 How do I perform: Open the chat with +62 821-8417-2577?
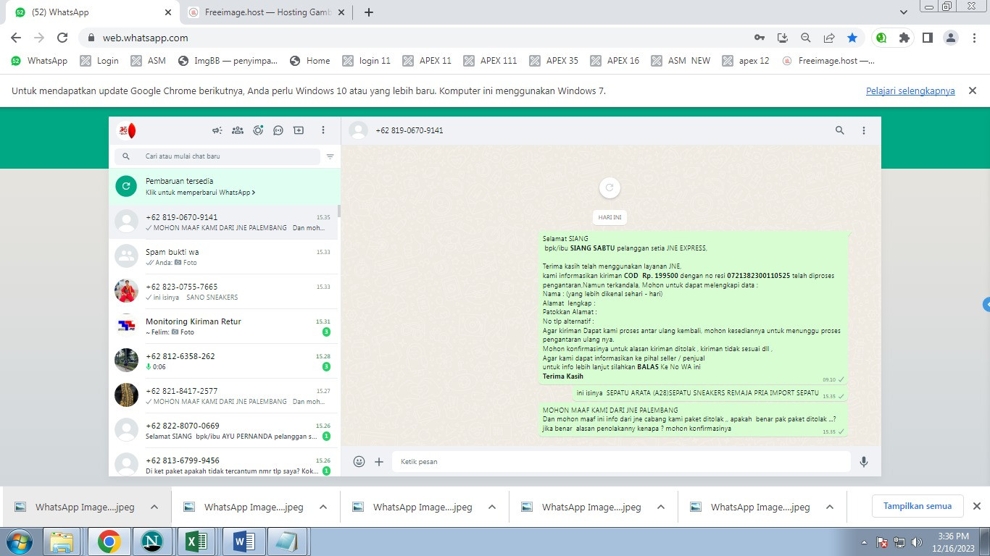[x=223, y=396]
